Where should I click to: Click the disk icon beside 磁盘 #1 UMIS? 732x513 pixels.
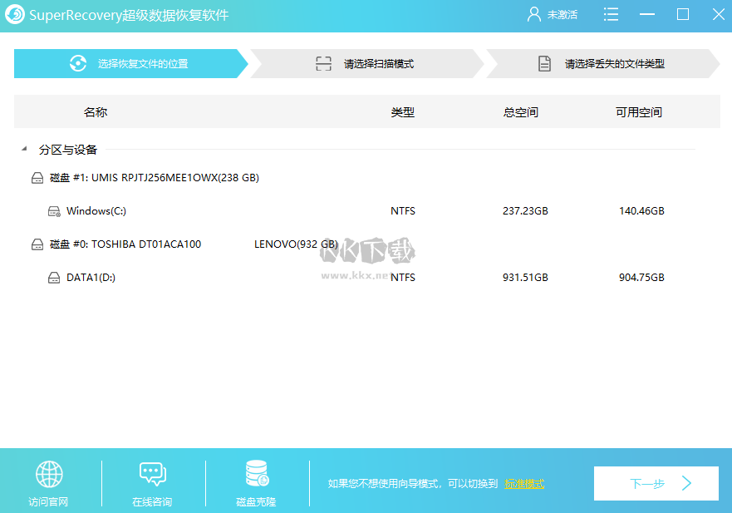[x=37, y=177]
